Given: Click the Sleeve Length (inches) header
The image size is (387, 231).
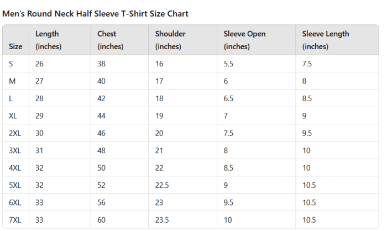Looking at the screenshot, I should pos(326,40).
